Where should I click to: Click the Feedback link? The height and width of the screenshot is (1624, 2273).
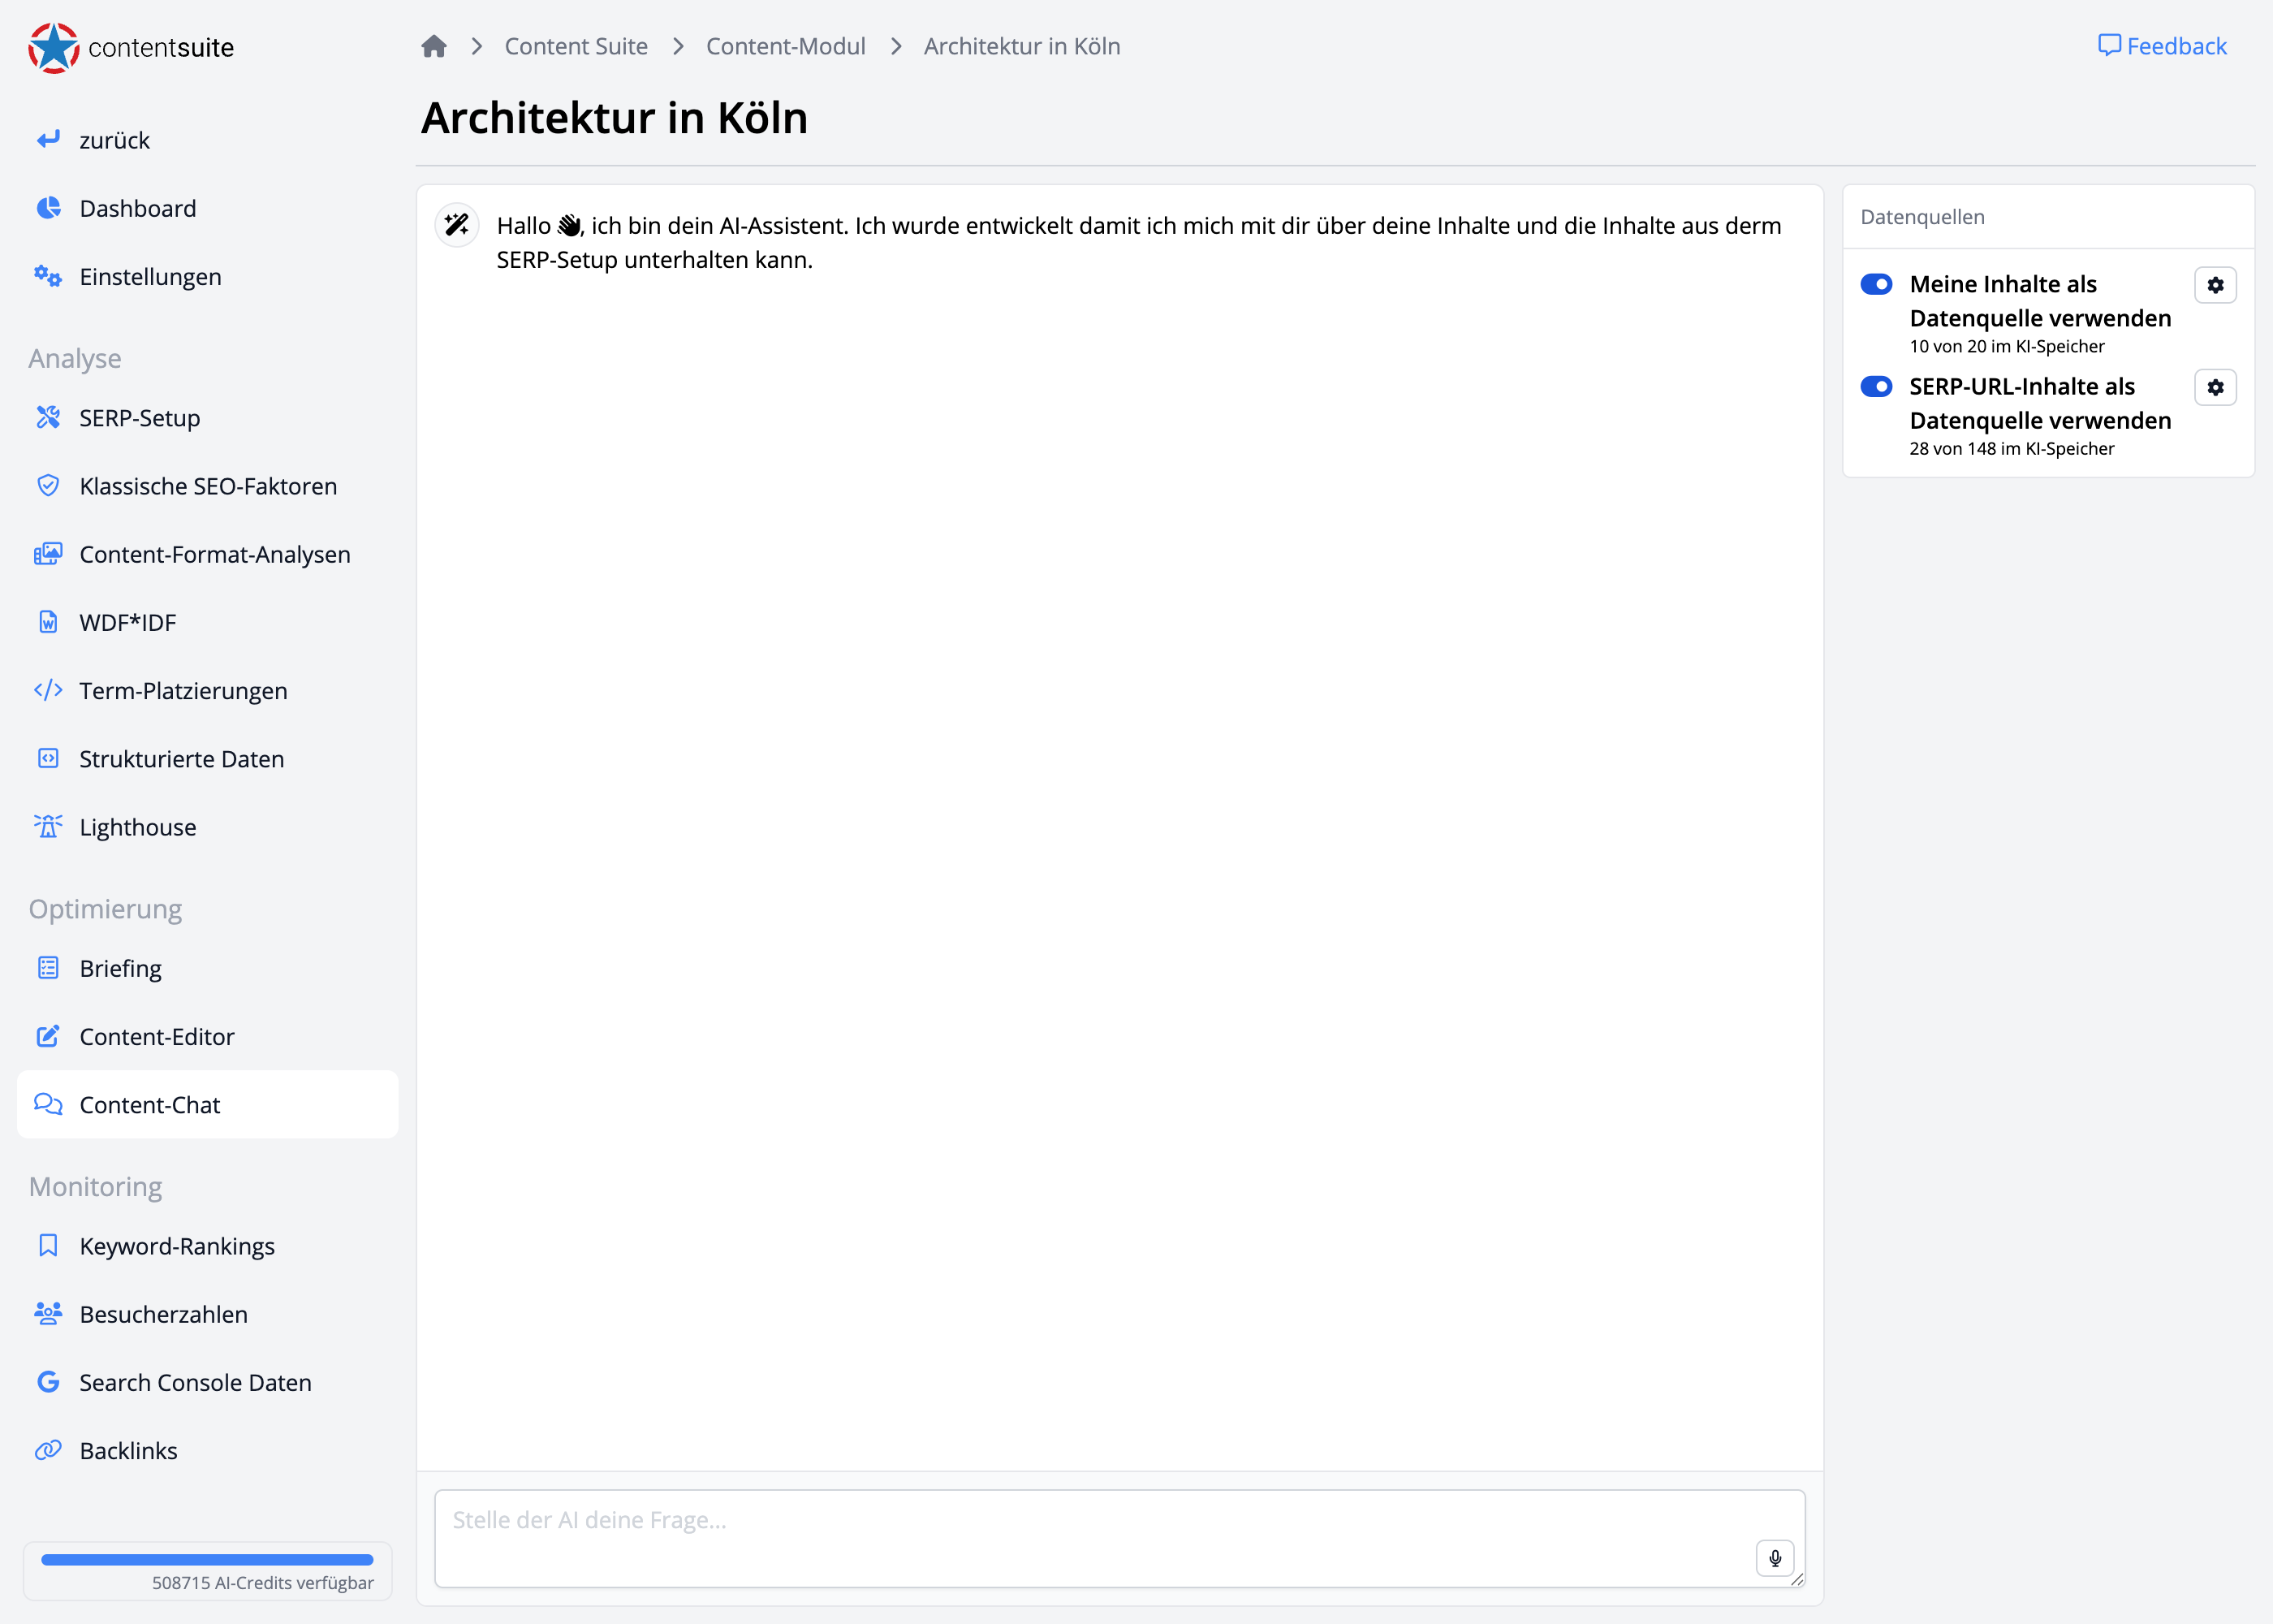point(2162,46)
